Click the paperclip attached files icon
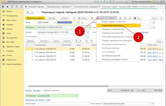 (x=130, y=18)
